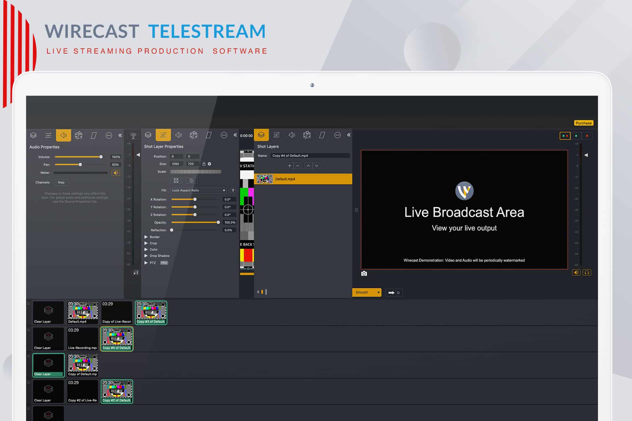
Task: Collapse the Shot Layer Properties panel with chevrons
Action: pyautogui.click(x=235, y=135)
